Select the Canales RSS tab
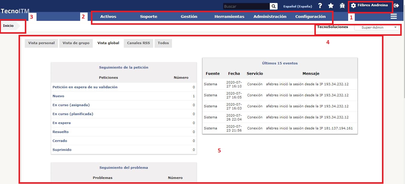 (138, 43)
